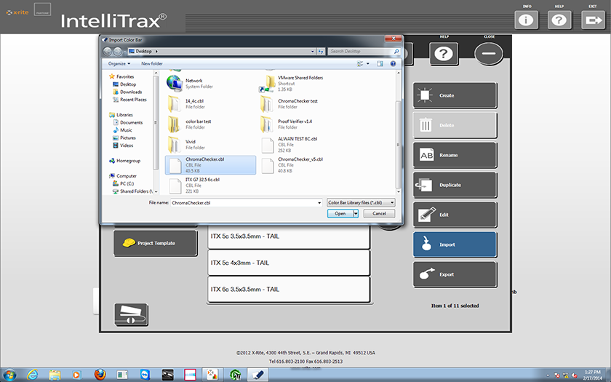Select Music library
The image size is (611, 382).
[122, 130]
